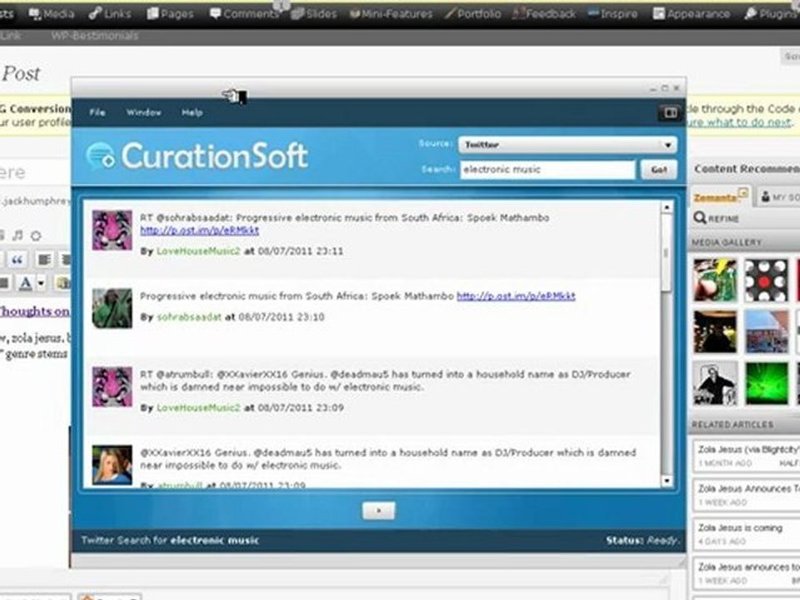Click the Go! search button
800x600 pixels.
(x=658, y=170)
